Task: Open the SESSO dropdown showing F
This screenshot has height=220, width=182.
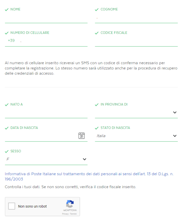Action: (46, 159)
